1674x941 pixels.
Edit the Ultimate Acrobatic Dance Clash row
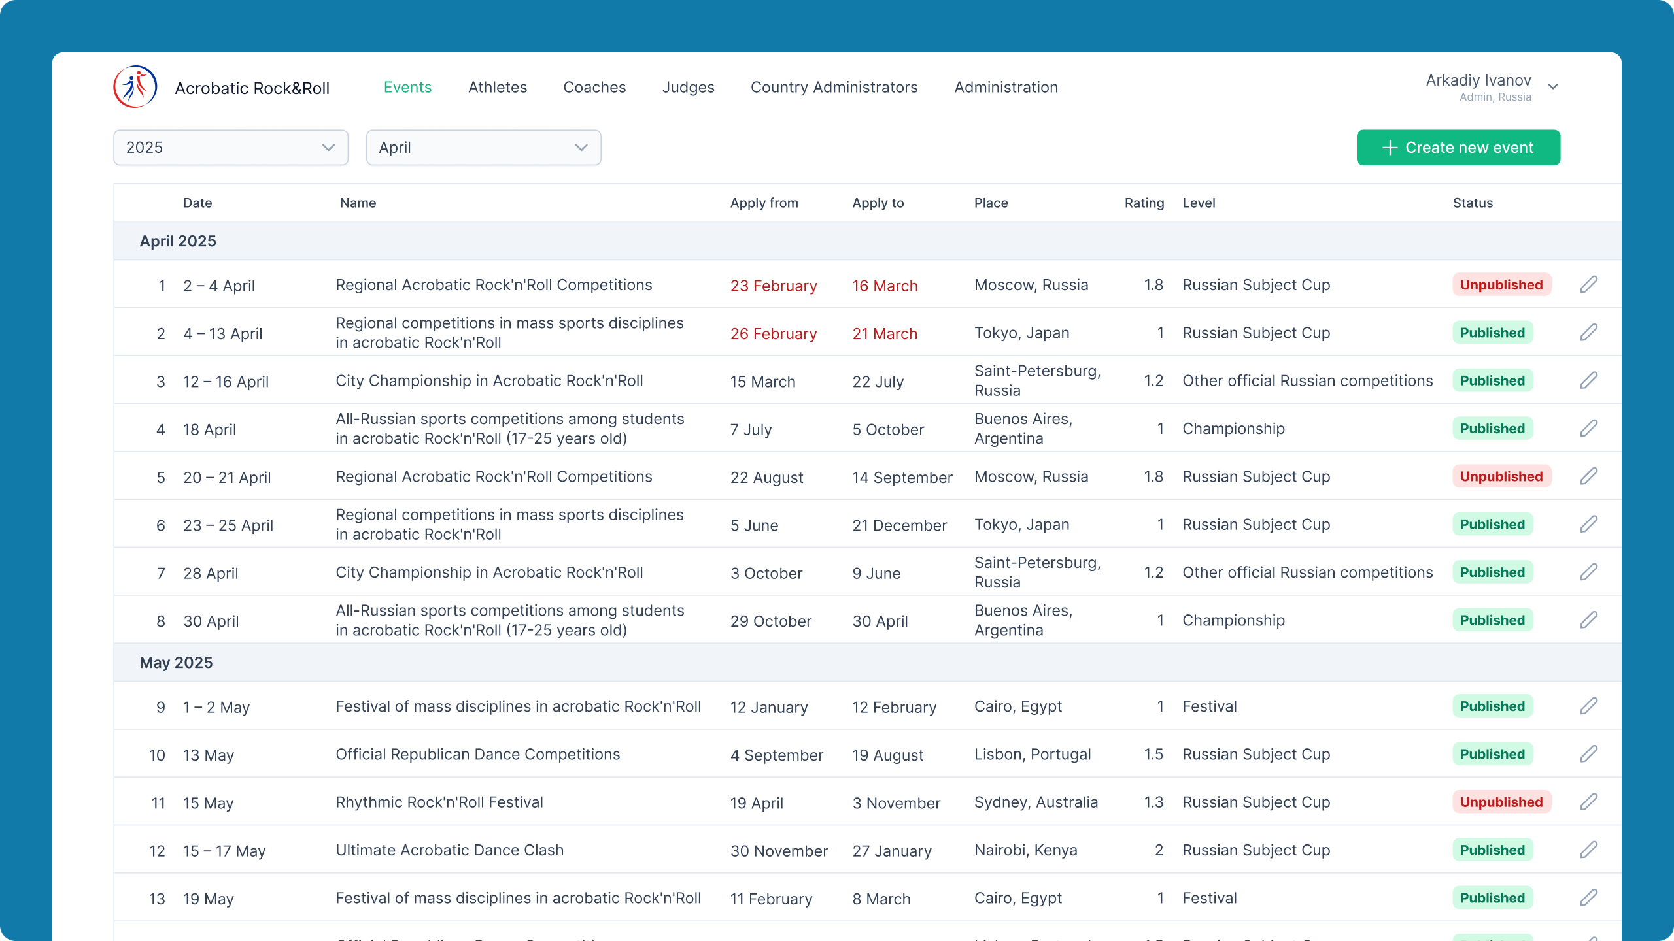1589,850
